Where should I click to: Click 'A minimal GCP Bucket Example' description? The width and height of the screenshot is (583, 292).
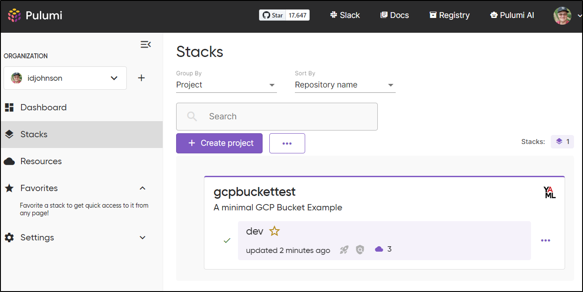click(x=278, y=208)
